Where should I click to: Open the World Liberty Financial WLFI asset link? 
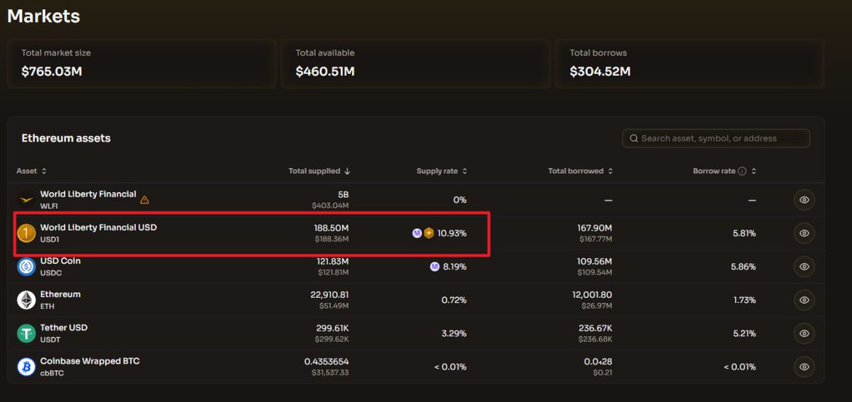88,194
